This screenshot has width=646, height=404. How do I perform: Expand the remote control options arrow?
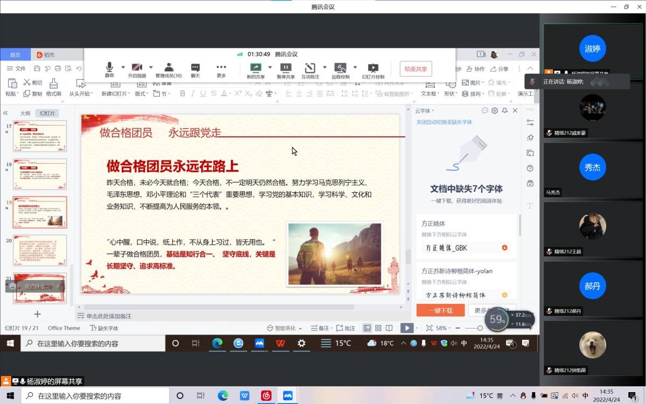[x=355, y=67]
